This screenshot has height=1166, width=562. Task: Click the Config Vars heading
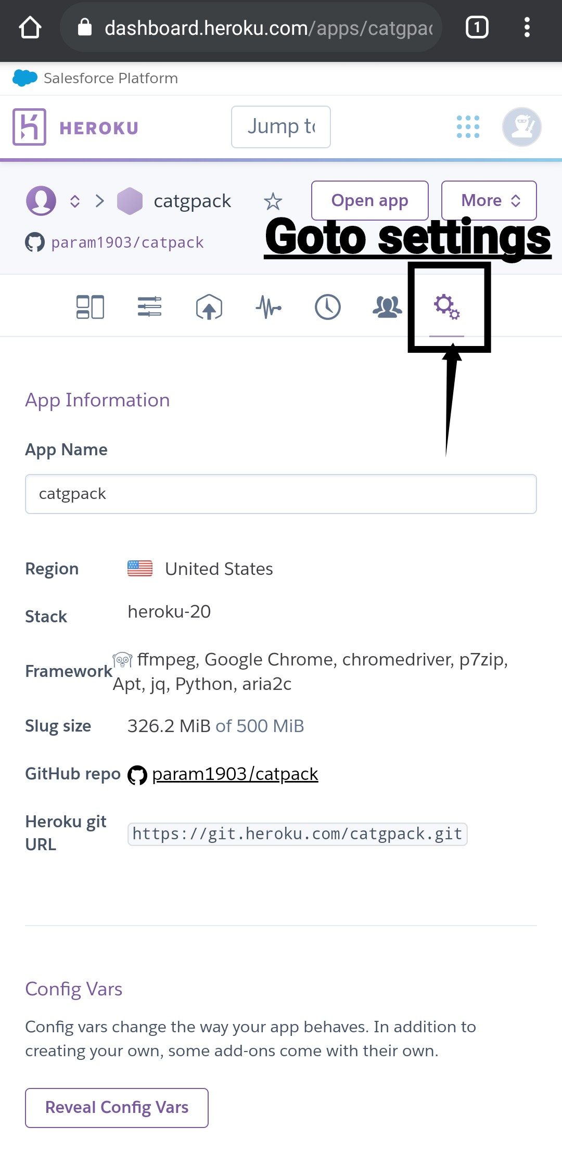point(74,989)
